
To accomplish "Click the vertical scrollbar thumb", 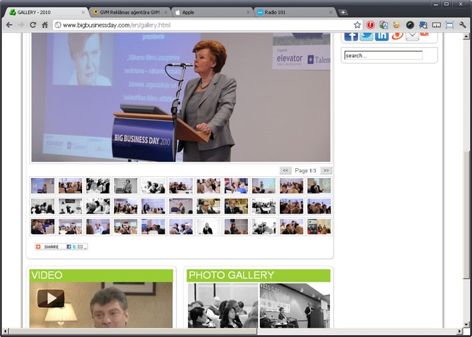I will click(466, 216).
